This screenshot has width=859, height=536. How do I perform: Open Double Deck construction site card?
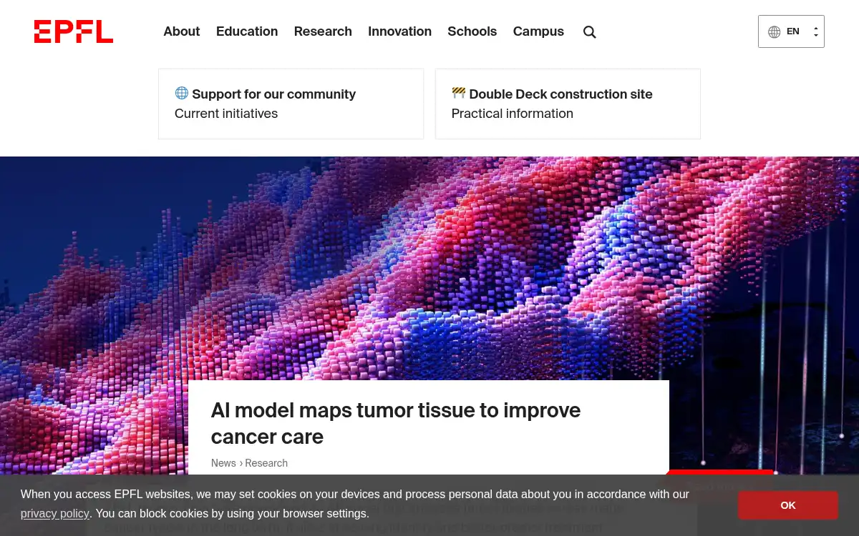[568, 104]
